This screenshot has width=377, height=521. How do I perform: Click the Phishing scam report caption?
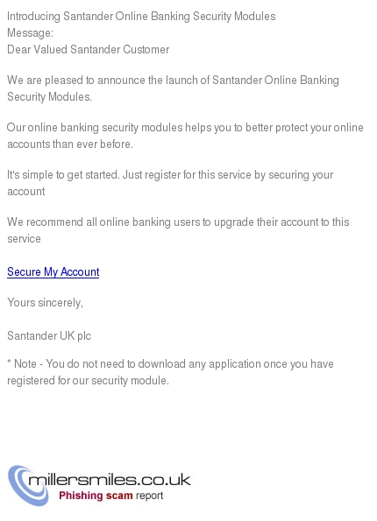[110, 496]
